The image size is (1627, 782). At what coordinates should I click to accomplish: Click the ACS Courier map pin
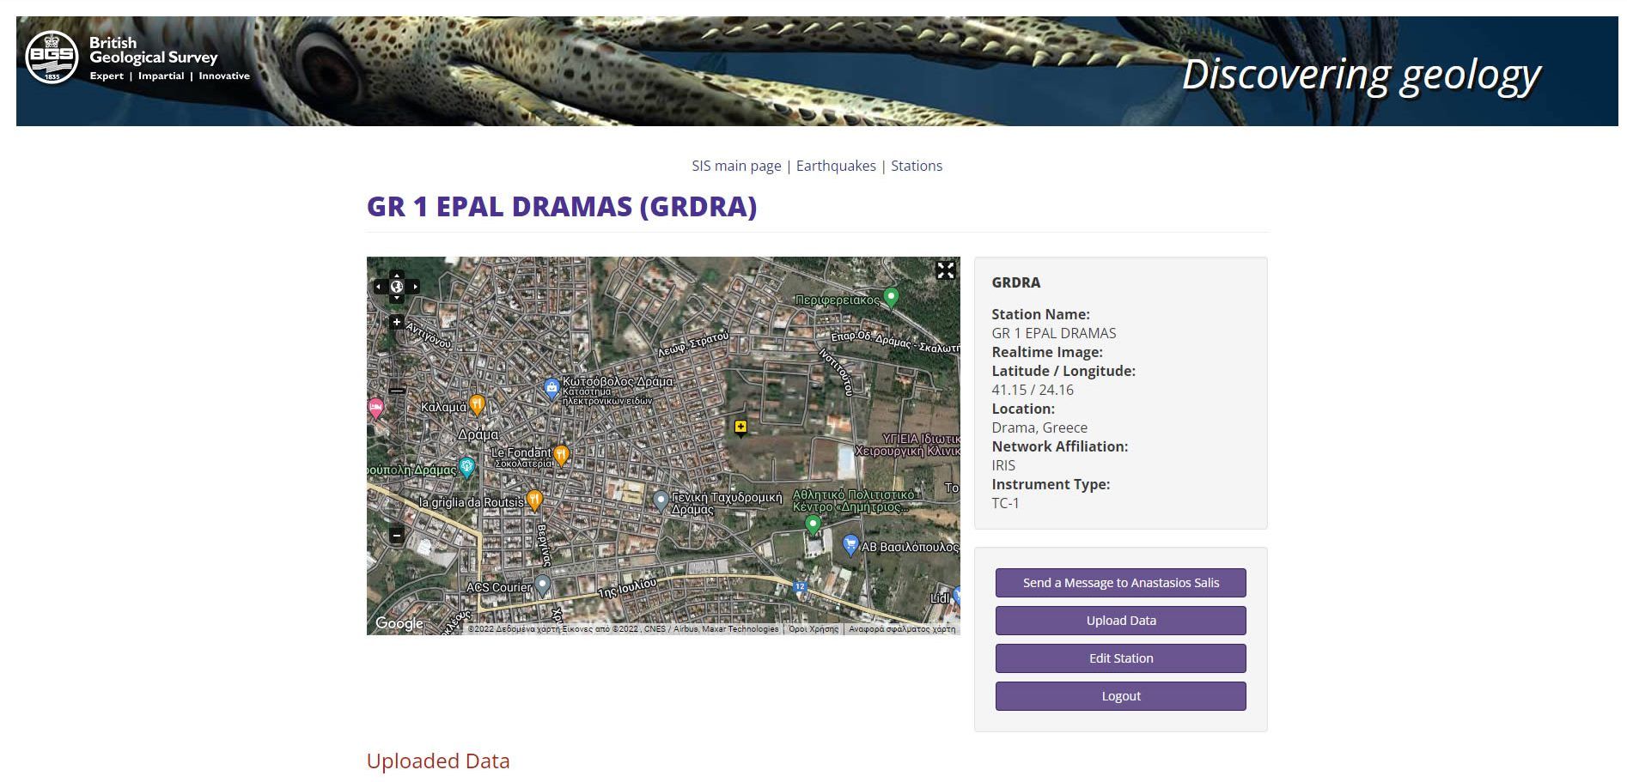pos(542,585)
